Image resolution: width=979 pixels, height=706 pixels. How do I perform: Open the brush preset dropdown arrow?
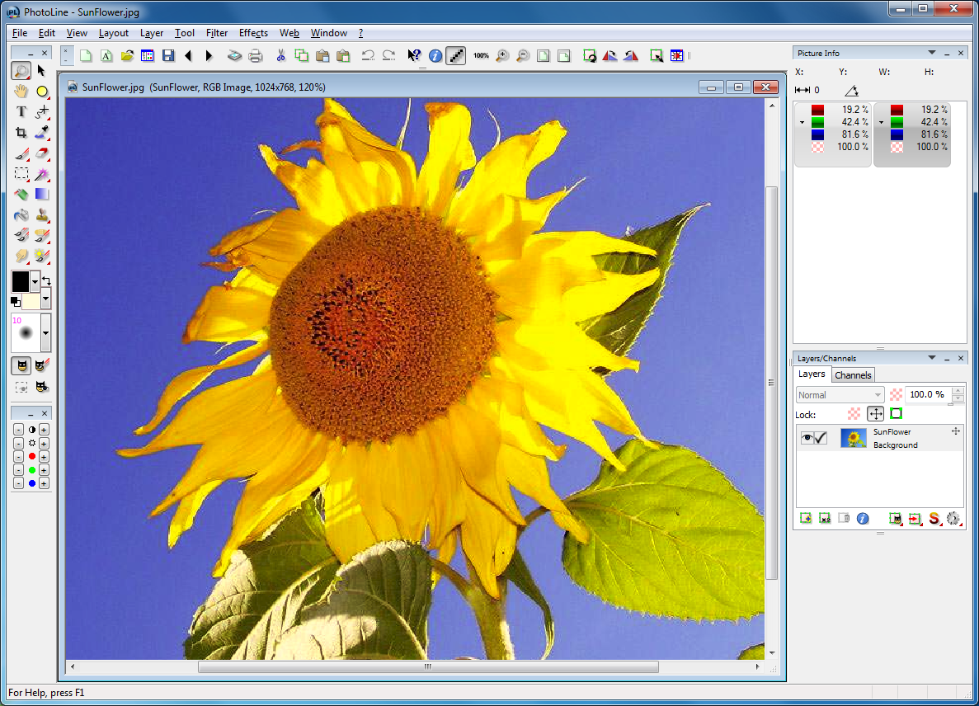45,332
